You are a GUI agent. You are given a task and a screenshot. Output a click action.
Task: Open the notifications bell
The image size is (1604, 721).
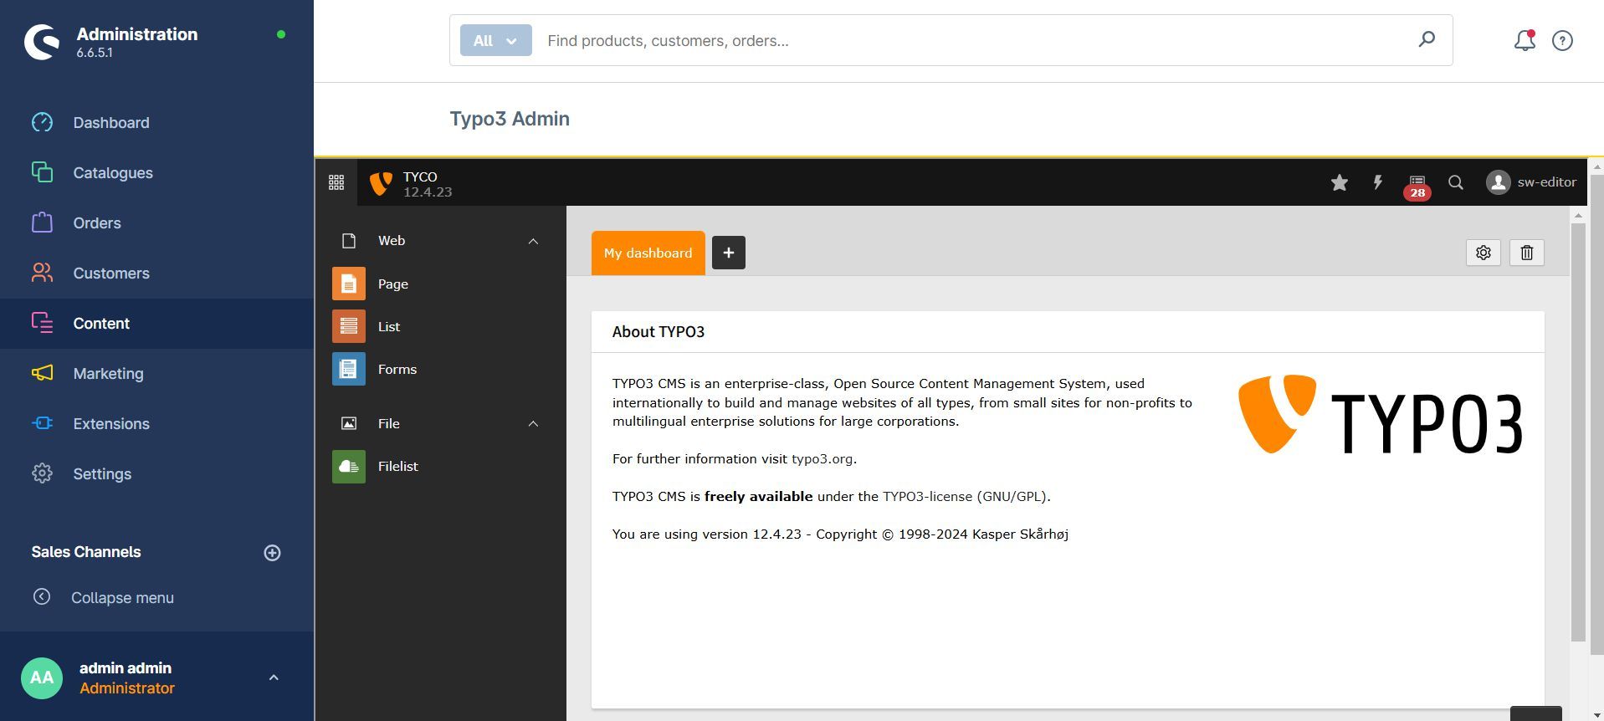[1525, 40]
